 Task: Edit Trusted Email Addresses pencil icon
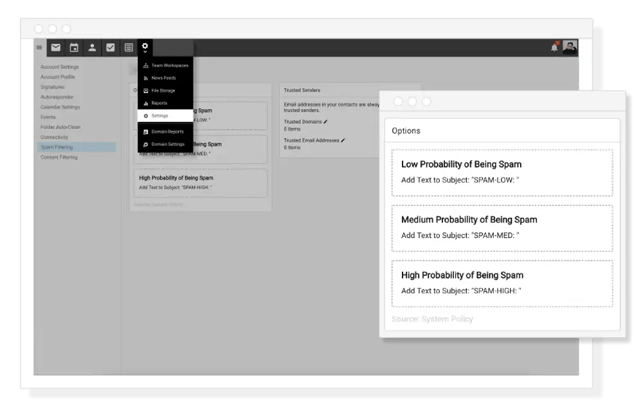click(343, 140)
